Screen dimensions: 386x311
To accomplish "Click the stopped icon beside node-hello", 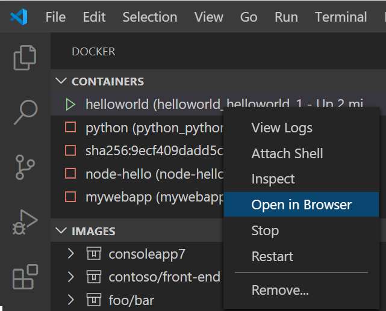I will point(70,174).
